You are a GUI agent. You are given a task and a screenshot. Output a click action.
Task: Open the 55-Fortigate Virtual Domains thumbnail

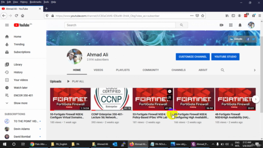coord(70,99)
